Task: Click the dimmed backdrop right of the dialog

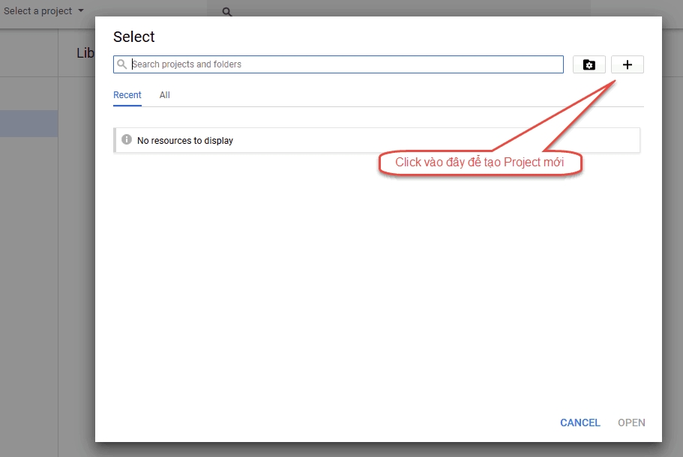Action: [673, 225]
